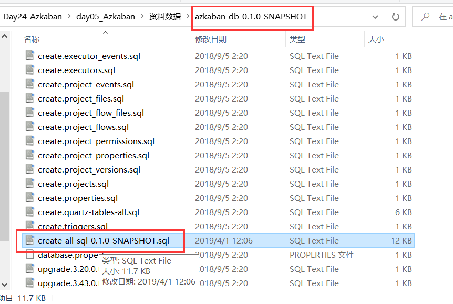Select file name create.project_files.sql
This screenshot has width=453, height=304.
[x=81, y=99]
